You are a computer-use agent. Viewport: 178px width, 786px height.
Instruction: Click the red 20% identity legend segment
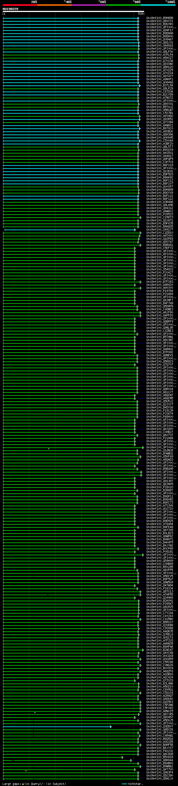pos(20,5)
